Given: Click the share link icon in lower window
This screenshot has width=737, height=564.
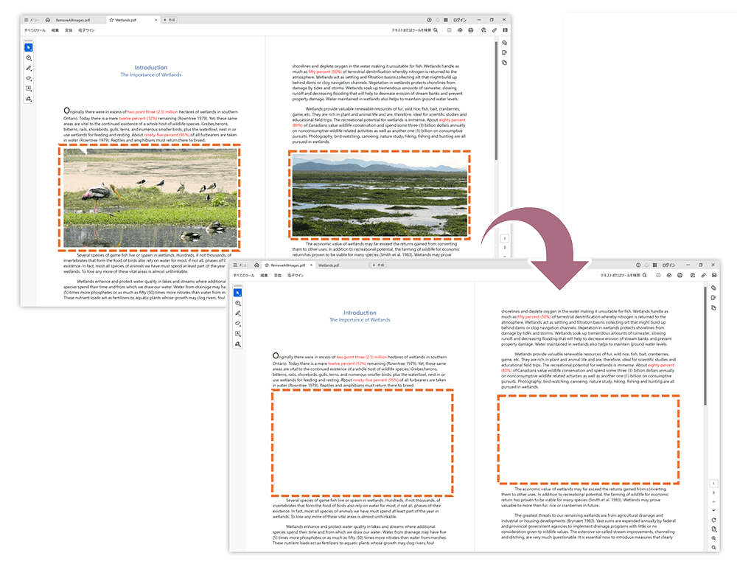Looking at the screenshot, I should tap(704, 275).
